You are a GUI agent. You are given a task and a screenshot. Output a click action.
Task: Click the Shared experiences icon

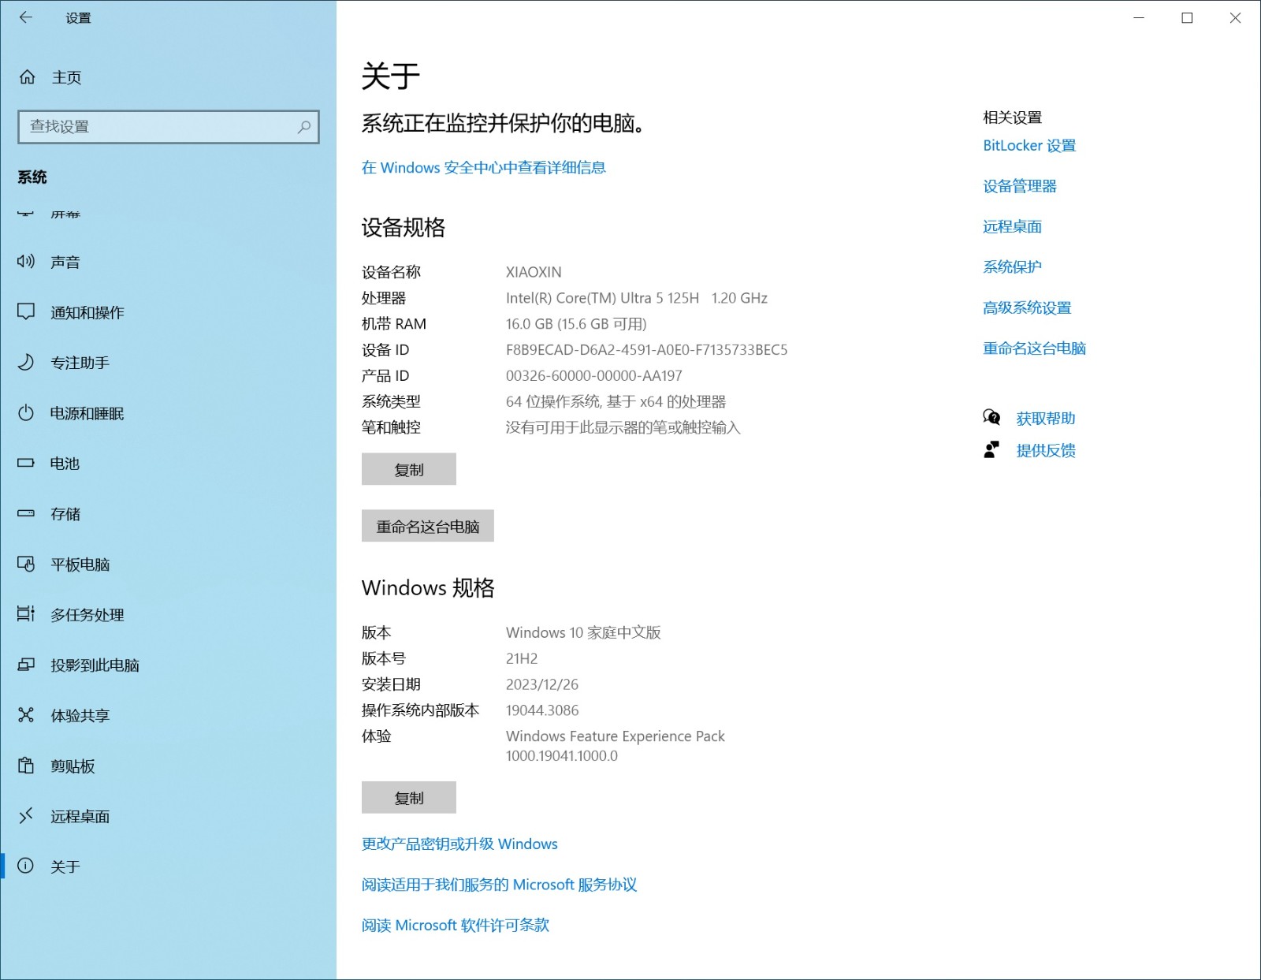(x=26, y=715)
